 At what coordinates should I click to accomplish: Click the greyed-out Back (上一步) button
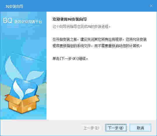(91, 128)
